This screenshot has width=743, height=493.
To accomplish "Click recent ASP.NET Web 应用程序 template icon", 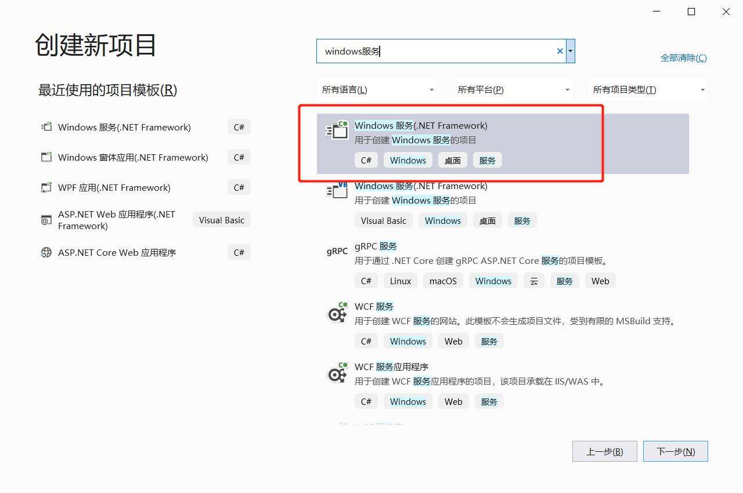I will 46,220.
